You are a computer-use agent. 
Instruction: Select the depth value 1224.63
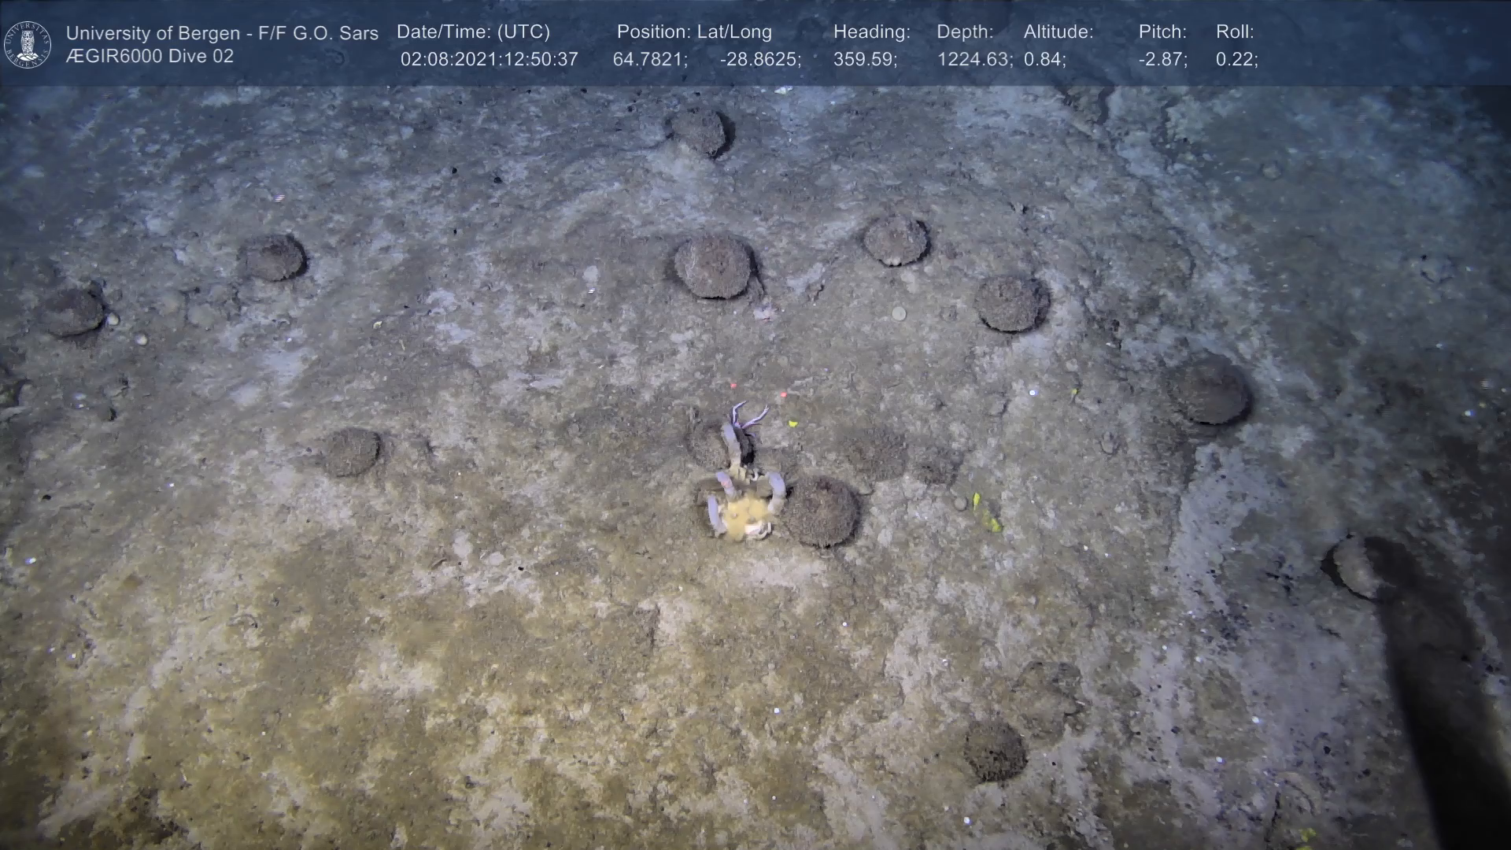point(973,60)
